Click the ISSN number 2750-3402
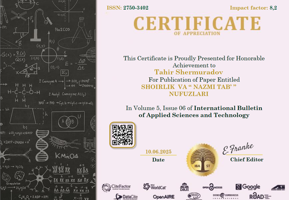The image size is (289, 200). (x=136, y=8)
